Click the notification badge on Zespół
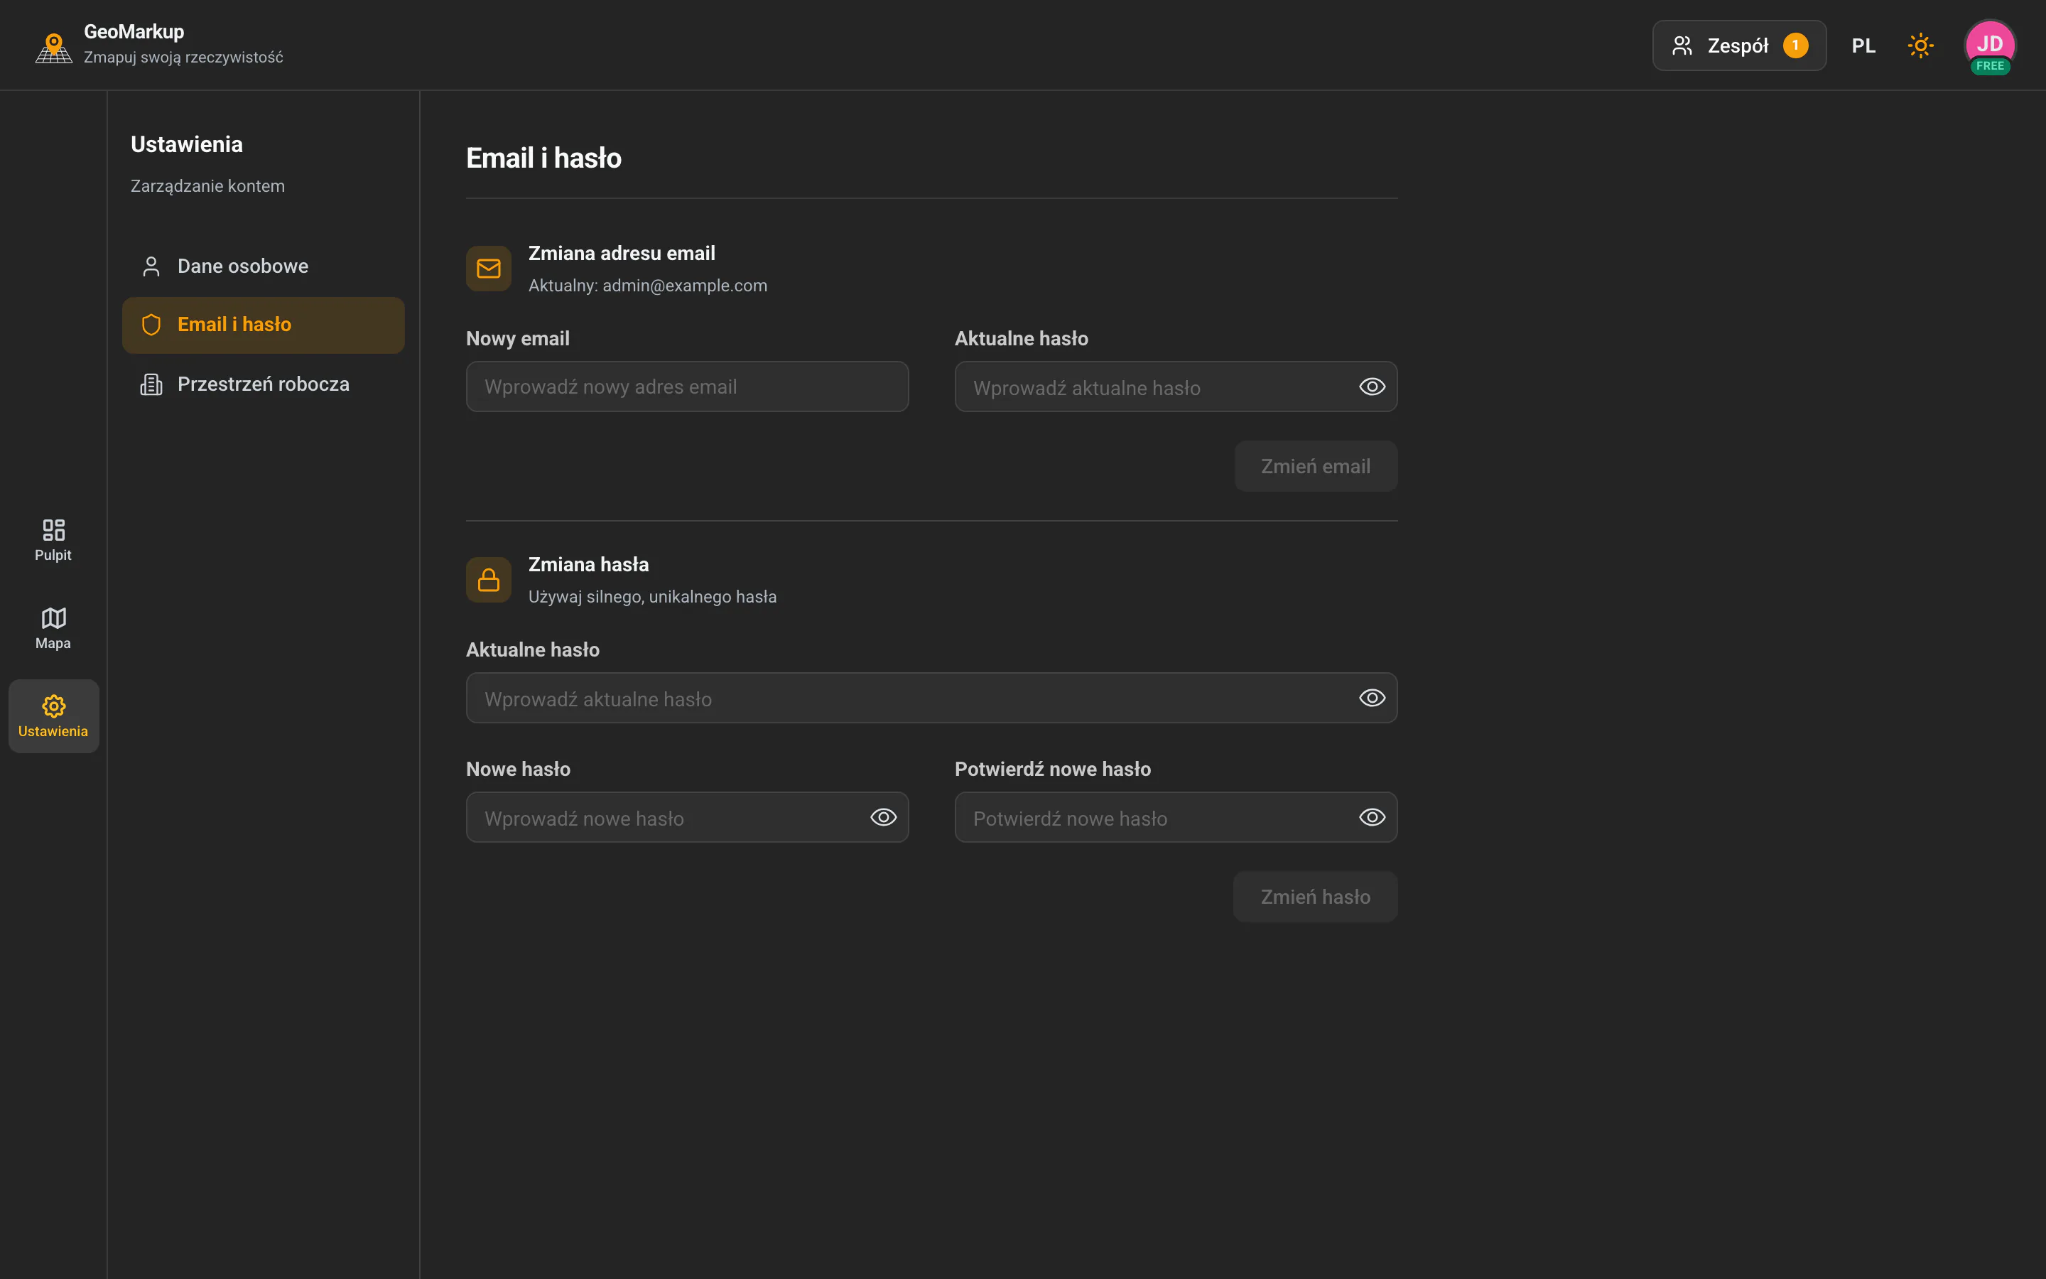 coord(1796,45)
